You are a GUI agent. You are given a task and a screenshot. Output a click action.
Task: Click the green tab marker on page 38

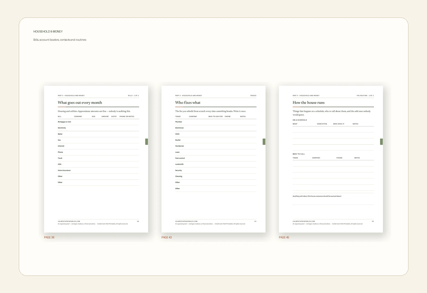[147, 142]
